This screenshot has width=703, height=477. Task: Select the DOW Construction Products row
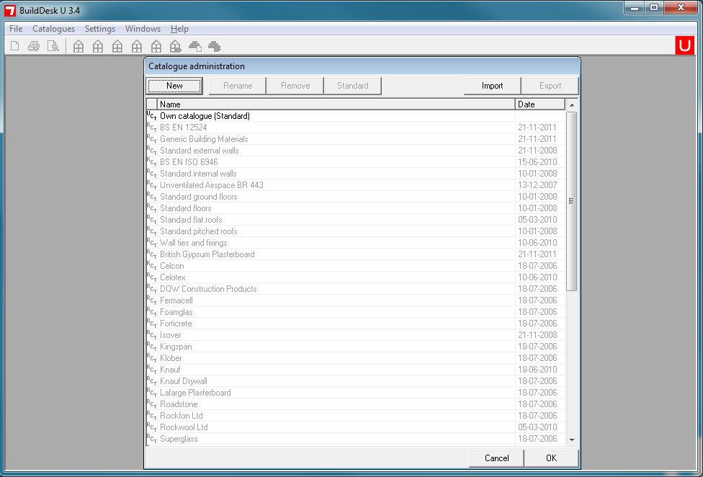click(356, 289)
